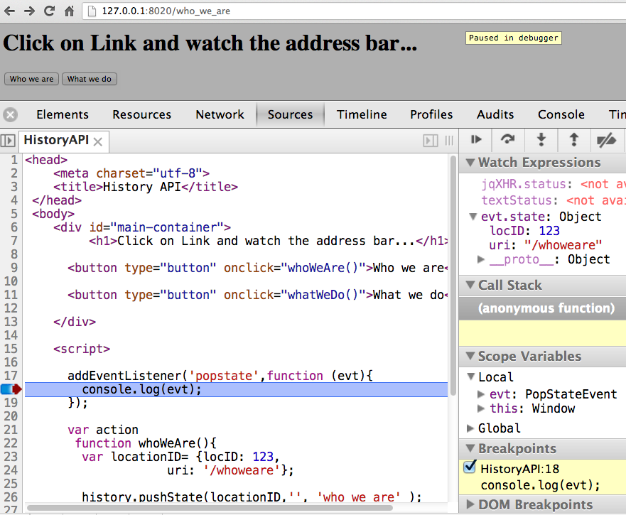The image size is (626, 515).
Task: Deactivate all breakpoints icon
Action: pyautogui.click(x=606, y=140)
